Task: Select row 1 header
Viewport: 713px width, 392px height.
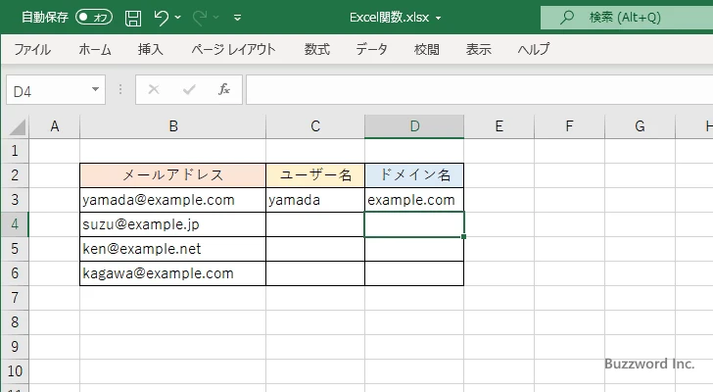Action: pos(15,151)
